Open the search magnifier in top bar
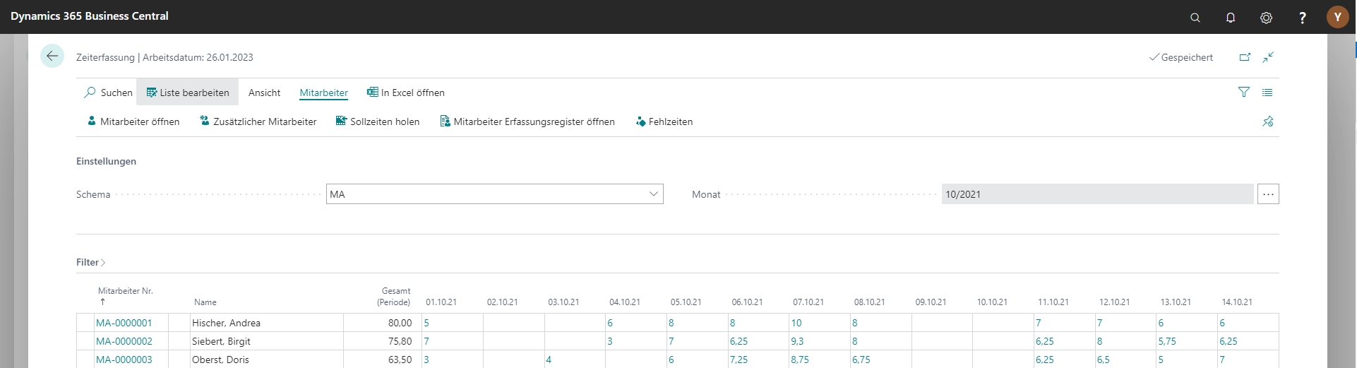Screen dimensions: 1357x368 pyautogui.click(x=1195, y=18)
